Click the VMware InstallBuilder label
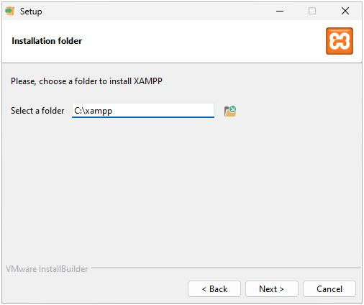 coord(47,269)
